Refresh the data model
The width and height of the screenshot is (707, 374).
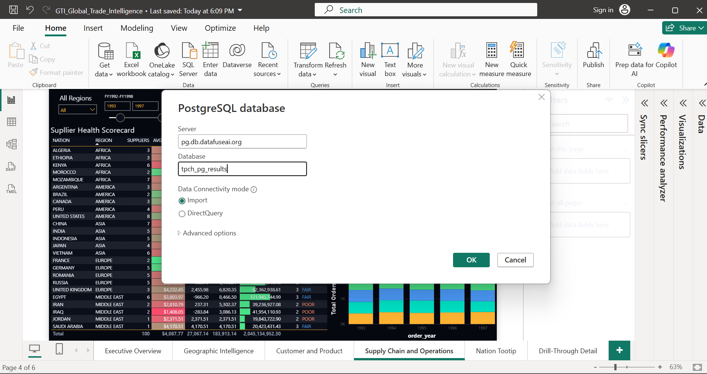click(336, 59)
